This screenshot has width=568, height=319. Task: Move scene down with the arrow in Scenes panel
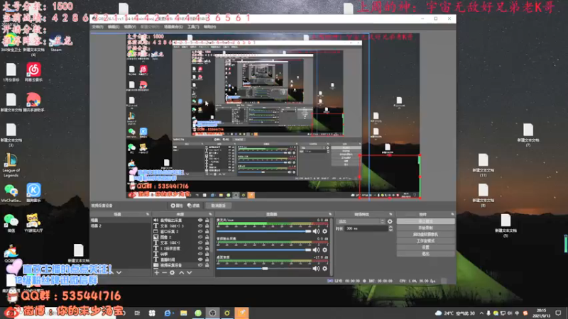(119, 272)
